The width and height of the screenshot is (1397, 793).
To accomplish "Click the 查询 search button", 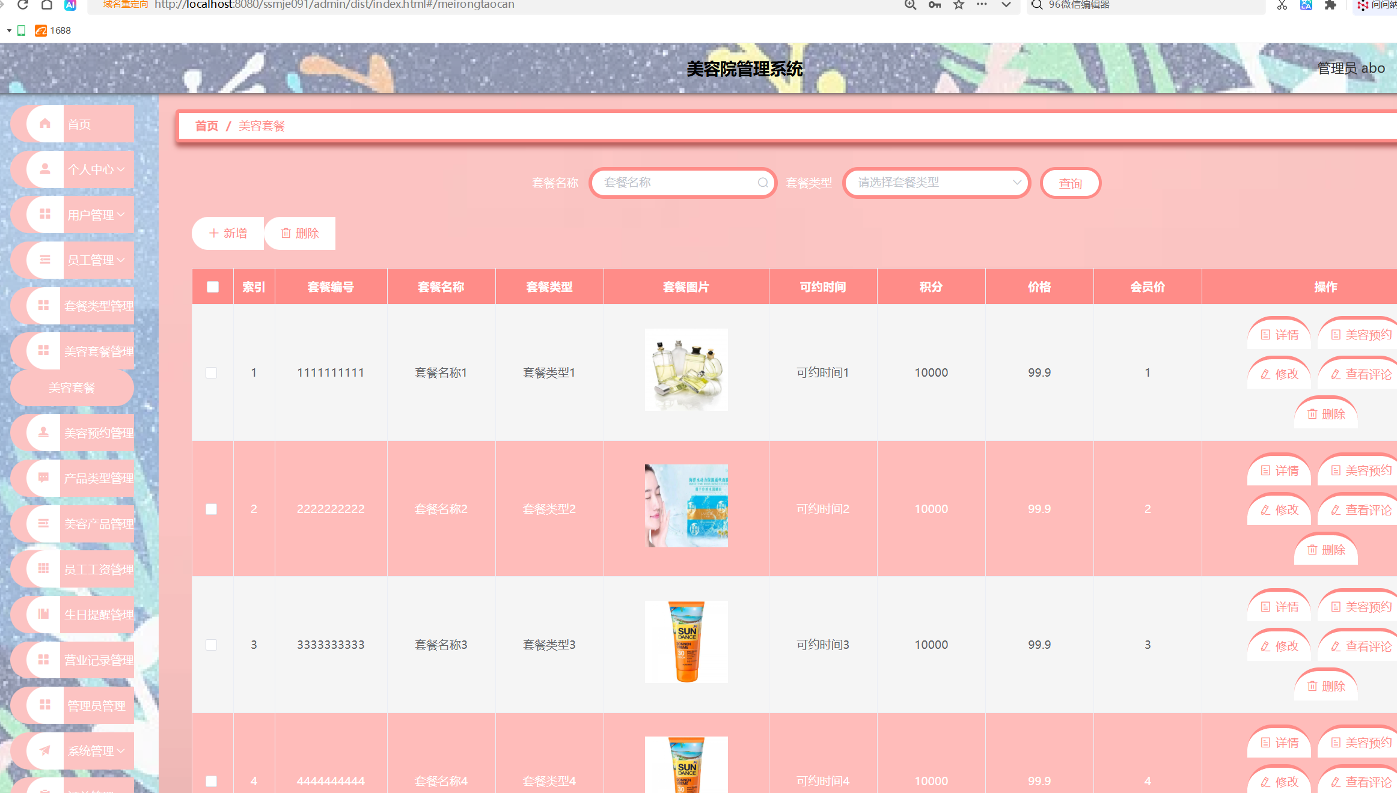I will tap(1071, 183).
